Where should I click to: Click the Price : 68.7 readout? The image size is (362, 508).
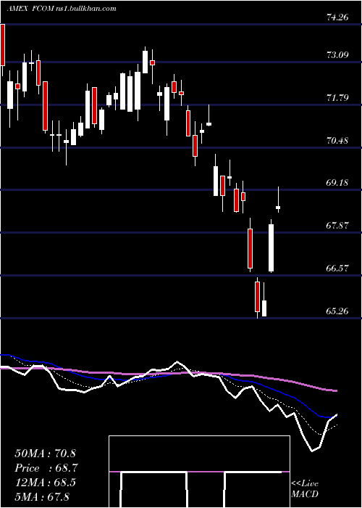(46, 468)
